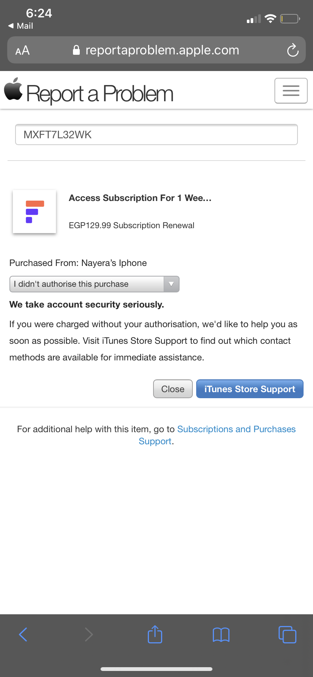Reload the page with refresh icon
The width and height of the screenshot is (313, 677).
[293, 50]
